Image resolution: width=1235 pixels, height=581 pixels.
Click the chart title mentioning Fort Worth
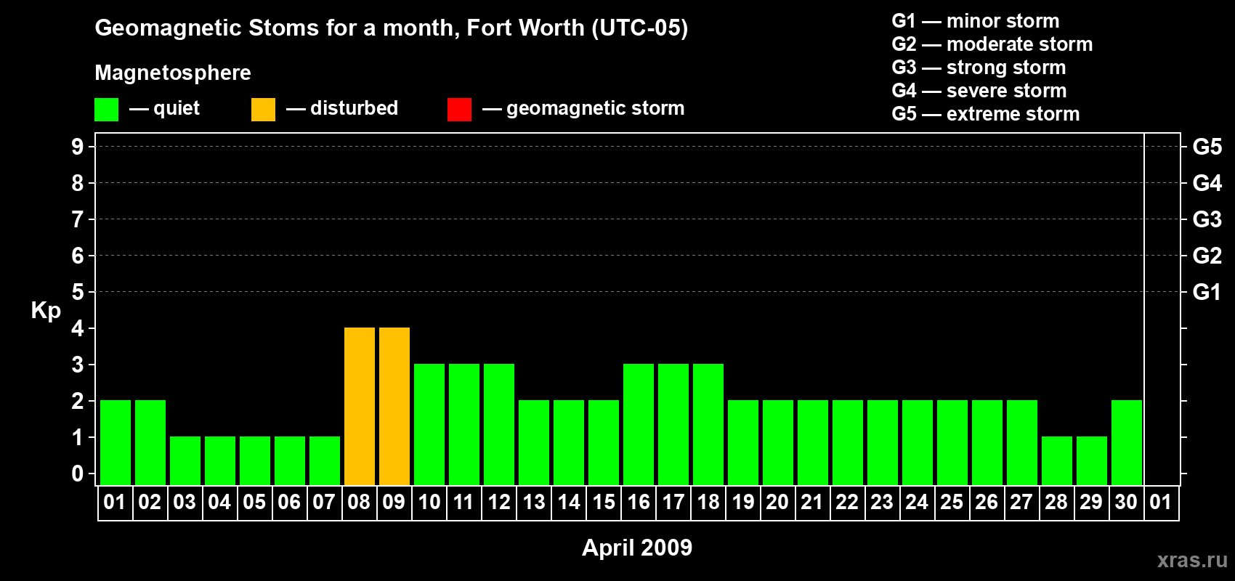(392, 28)
